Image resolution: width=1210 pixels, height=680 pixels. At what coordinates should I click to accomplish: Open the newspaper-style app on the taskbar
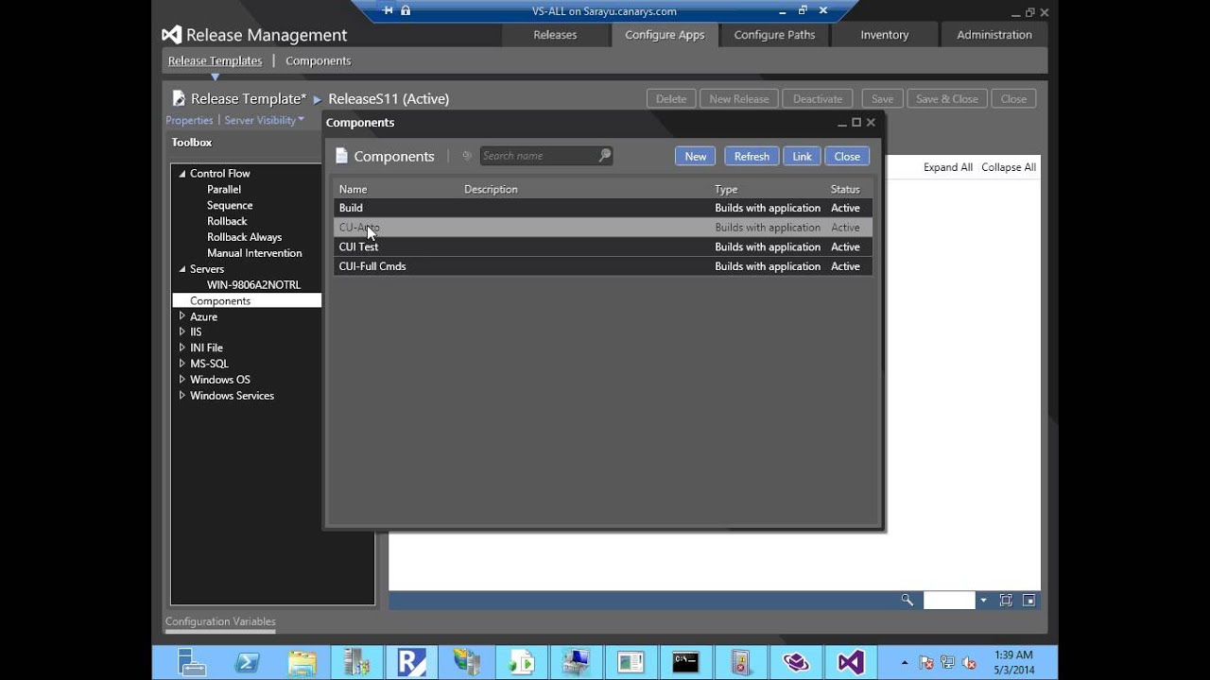(x=631, y=662)
